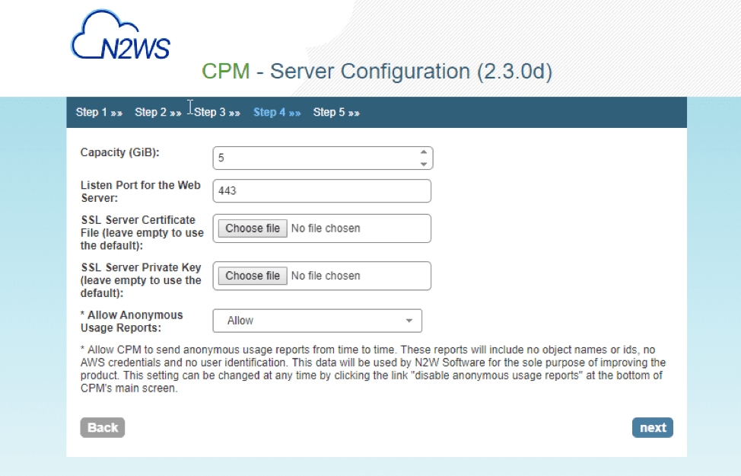Focus the Listen Port field showing 443
The image size is (741, 476).
pos(322,190)
